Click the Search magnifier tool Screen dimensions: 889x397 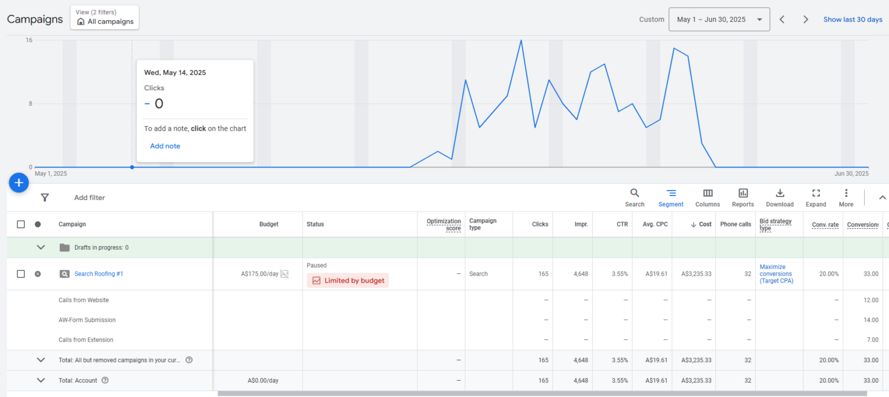[634, 197]
